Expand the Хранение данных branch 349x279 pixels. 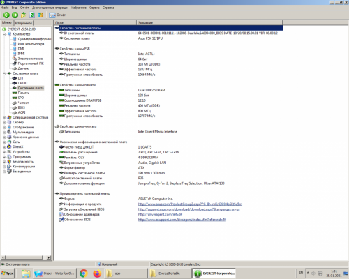(4, 137)
